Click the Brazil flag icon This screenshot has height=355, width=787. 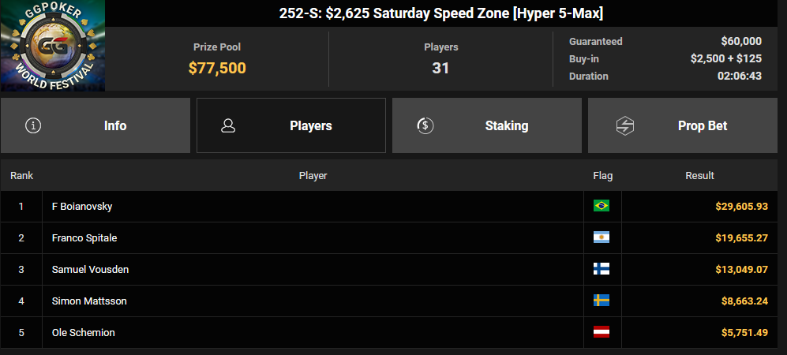tap(601, 206)
